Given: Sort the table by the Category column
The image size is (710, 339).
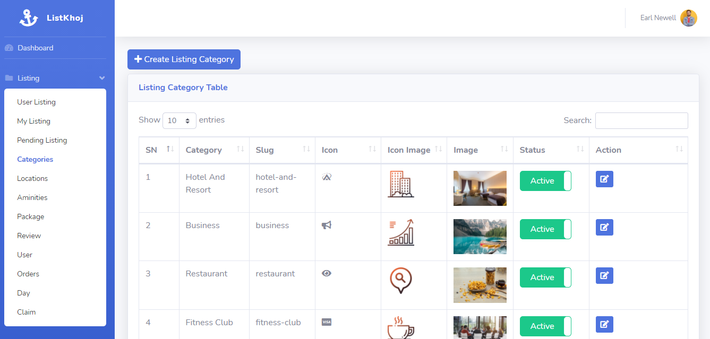Looking at the screenshot, I should point(204,150).
